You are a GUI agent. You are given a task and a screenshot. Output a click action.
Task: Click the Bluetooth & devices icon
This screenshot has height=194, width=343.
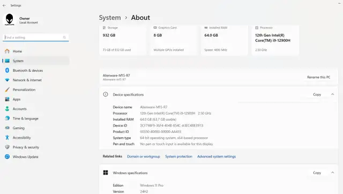[x=7, y=70]
